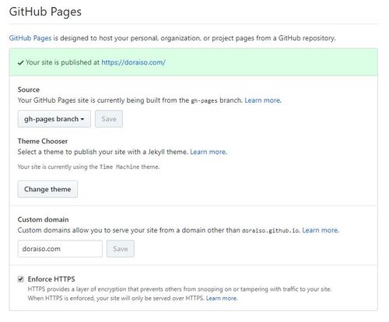This screenshot has width=389, height=322.
Task: Click Save button beside gh-pages branch
Action: pyautogui.click(x=109, y=119)
